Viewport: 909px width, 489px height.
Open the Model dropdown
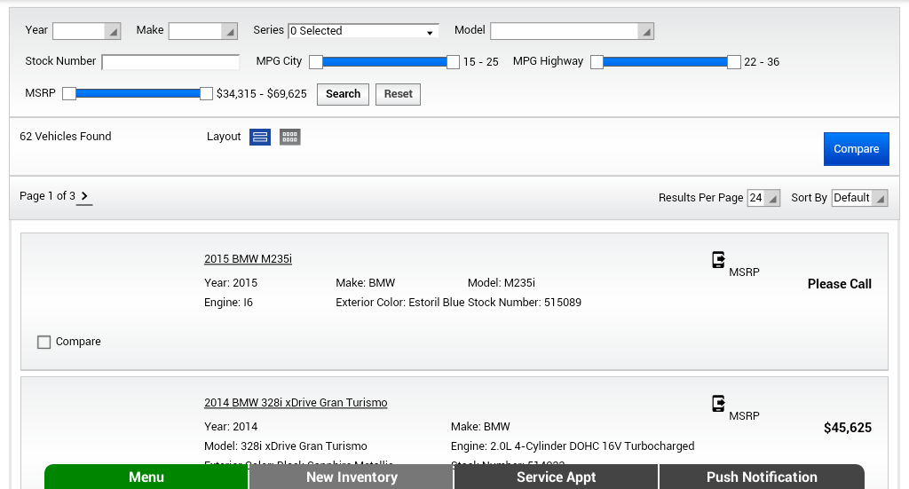tap(573, 31)
